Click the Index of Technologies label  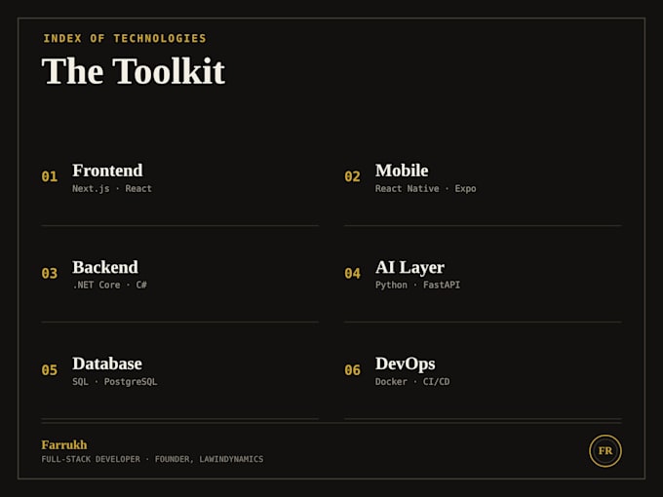tap(125, 38)
